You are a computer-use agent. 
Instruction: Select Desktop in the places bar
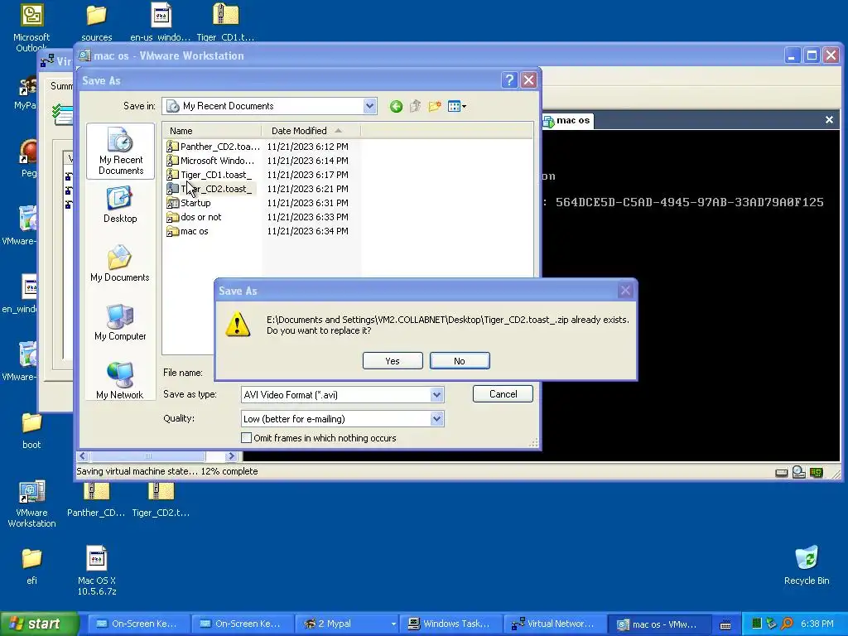(120, 205)
